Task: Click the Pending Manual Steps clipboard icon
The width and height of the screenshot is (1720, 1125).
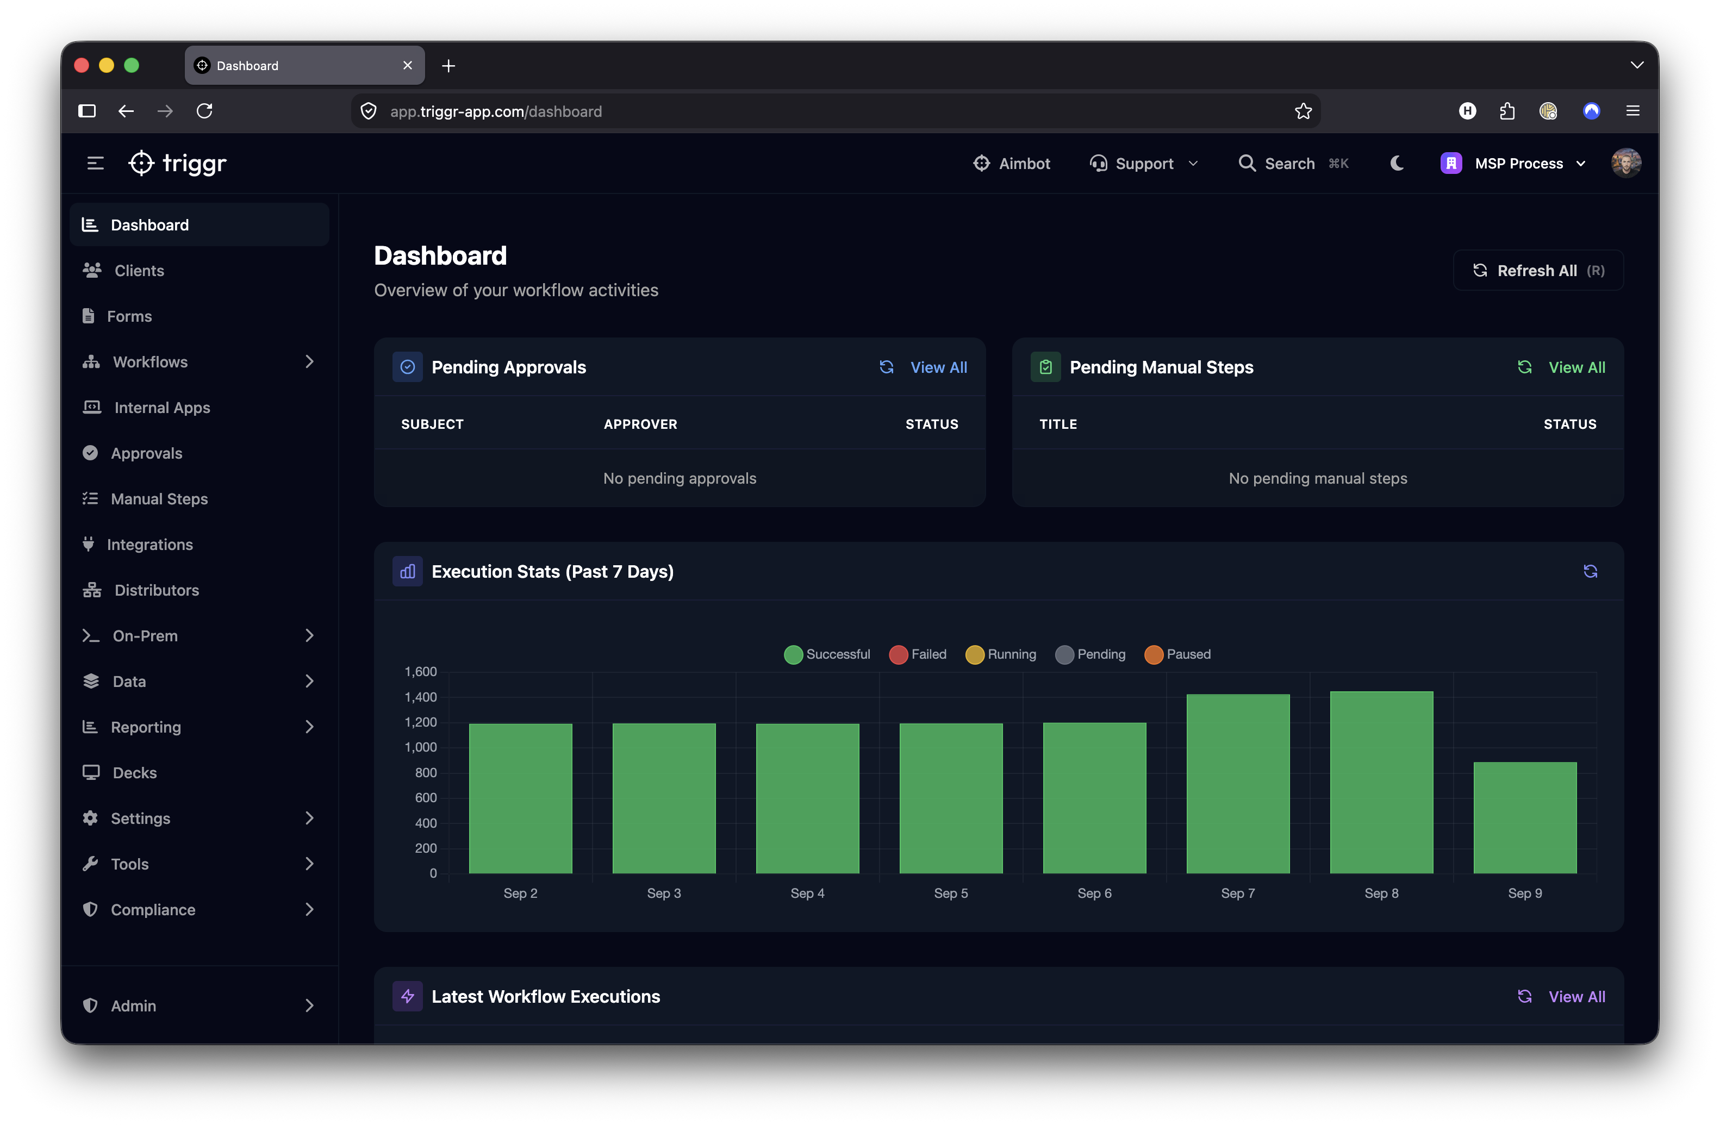Action: click(x=1046, y=367)
